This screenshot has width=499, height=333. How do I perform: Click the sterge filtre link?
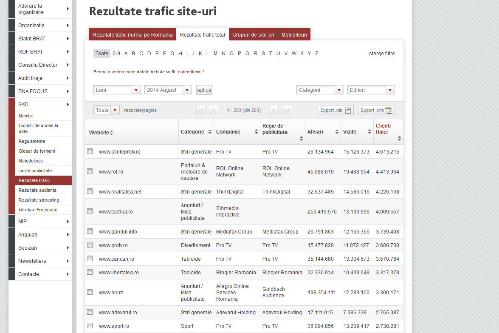coord(381,54)
